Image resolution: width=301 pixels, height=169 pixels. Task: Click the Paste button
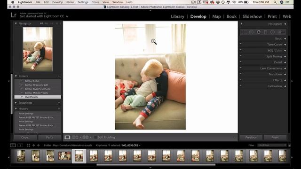click(x=49, y=138)
